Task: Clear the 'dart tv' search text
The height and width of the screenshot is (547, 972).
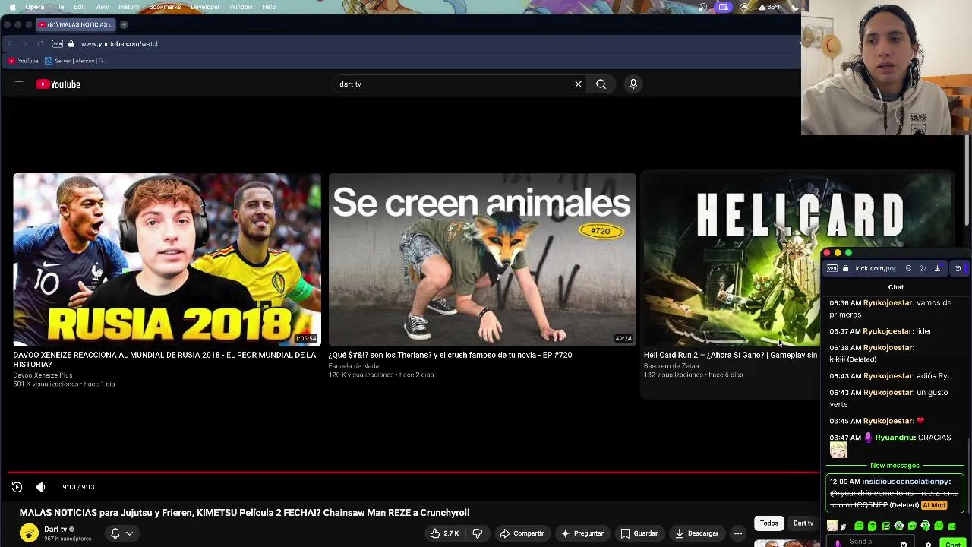Action: [578, 84]
